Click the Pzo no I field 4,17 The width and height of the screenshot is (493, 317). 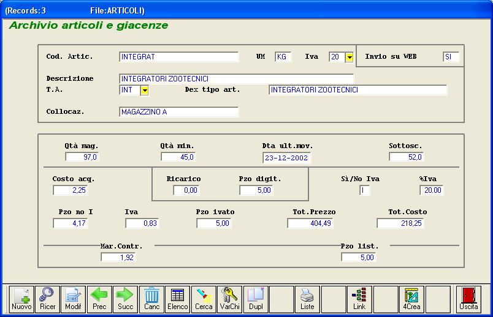(x=71, y=223)
